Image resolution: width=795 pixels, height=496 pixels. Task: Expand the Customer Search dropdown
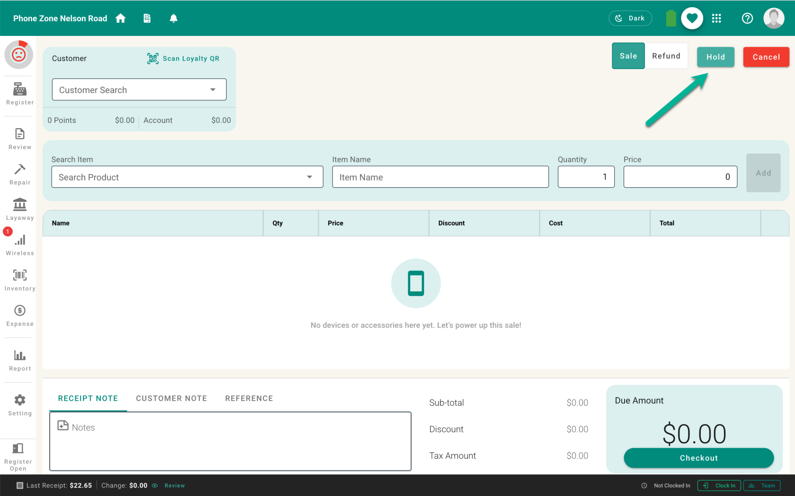139,89
